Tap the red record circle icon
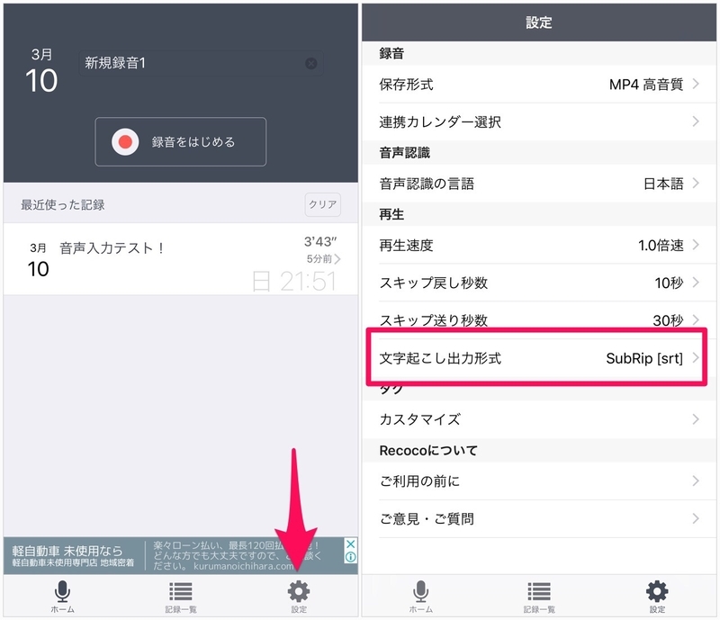This screenshot has width=720, height=620. click(126, 142)
